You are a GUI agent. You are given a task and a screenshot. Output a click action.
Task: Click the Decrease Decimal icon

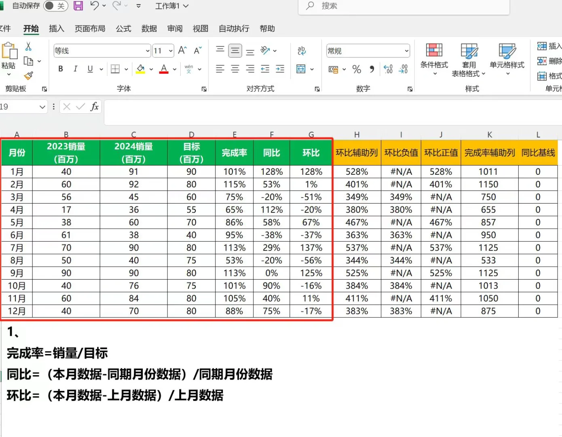click(403, 69)
